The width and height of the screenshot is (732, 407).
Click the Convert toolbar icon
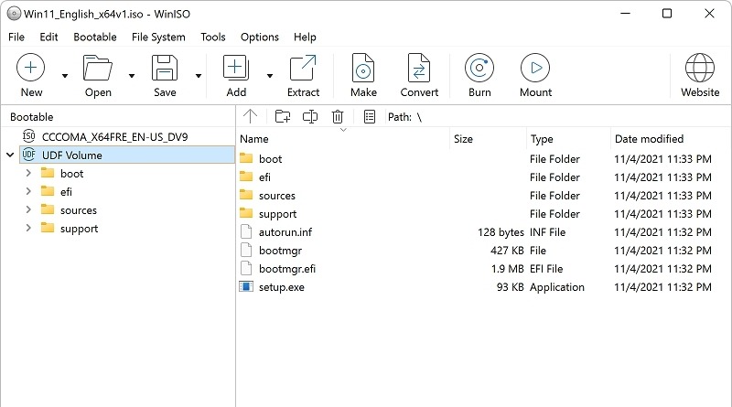click(419, 69)
